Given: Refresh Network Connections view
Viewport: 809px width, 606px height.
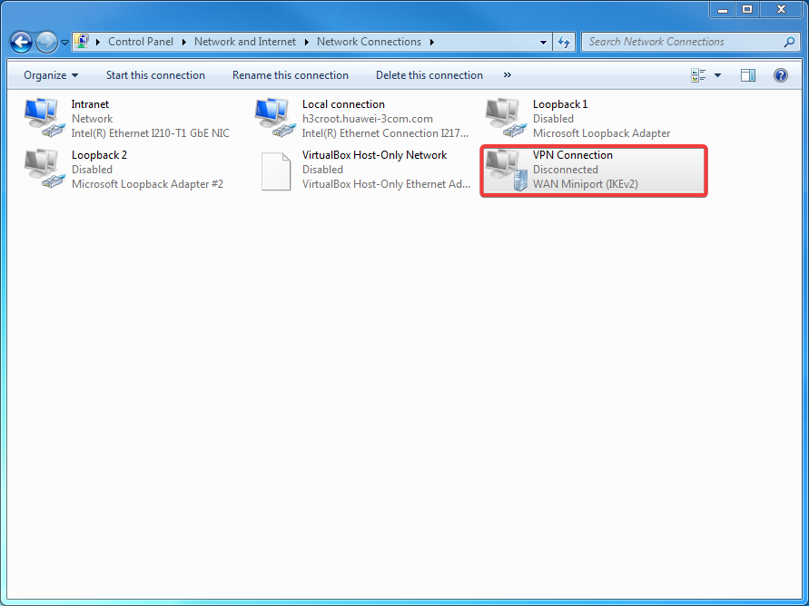Looking at the screenshot, I should pos(564,43).
